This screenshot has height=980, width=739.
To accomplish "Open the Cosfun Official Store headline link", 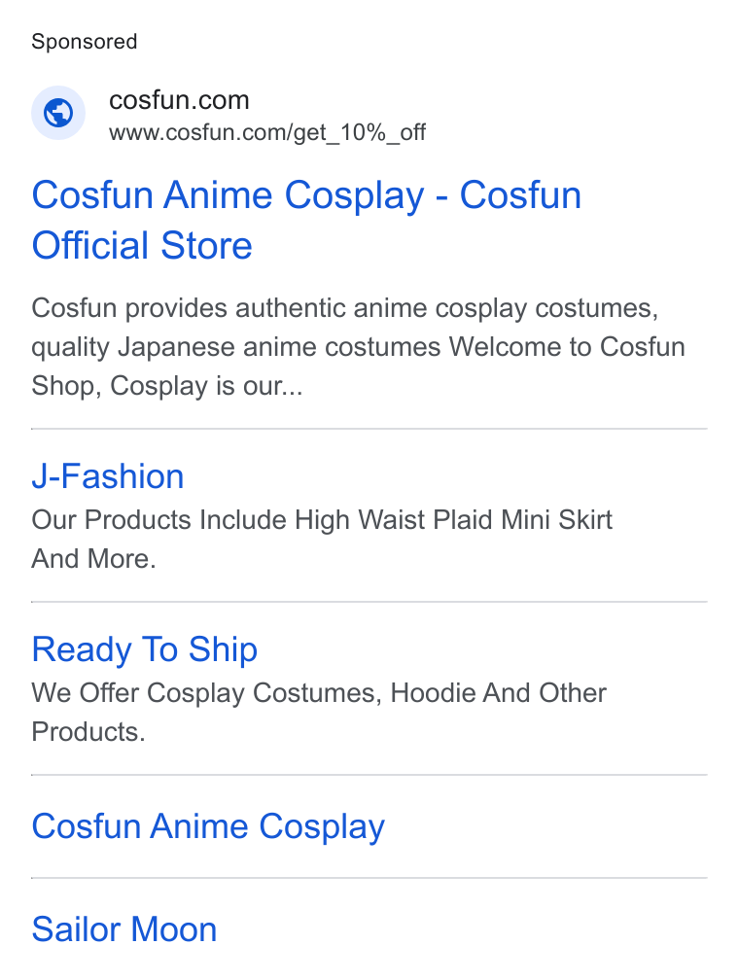I will [306, 220].
